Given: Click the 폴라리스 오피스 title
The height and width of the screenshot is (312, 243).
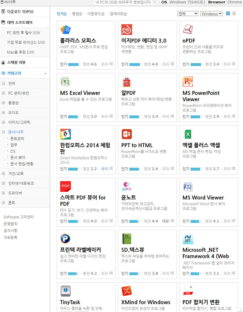Looking at the screenshot, I should [x=78, y=40].
